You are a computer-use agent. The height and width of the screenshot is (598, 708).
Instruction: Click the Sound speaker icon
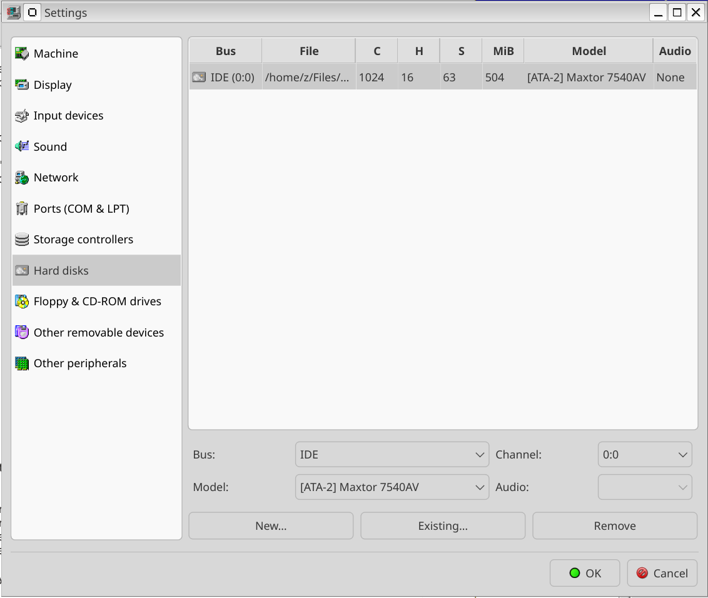22,146
